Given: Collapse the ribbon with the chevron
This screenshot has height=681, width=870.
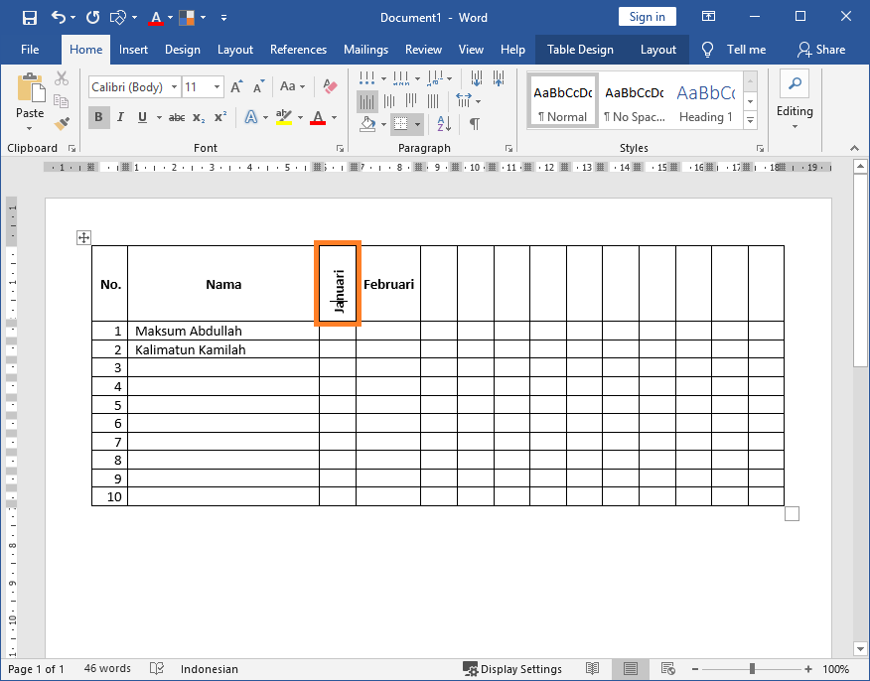Looking at the screenshot, I should click(x=854, y=148).
